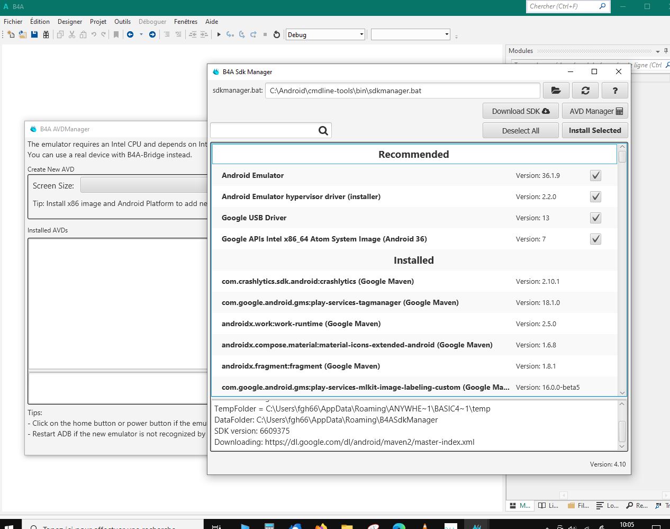
Task: Click the Install Selected button
Action: (x=595, y=130)
